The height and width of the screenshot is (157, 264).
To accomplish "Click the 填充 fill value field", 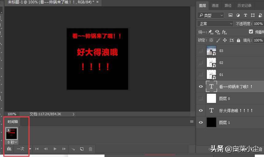I will (258, 40).
